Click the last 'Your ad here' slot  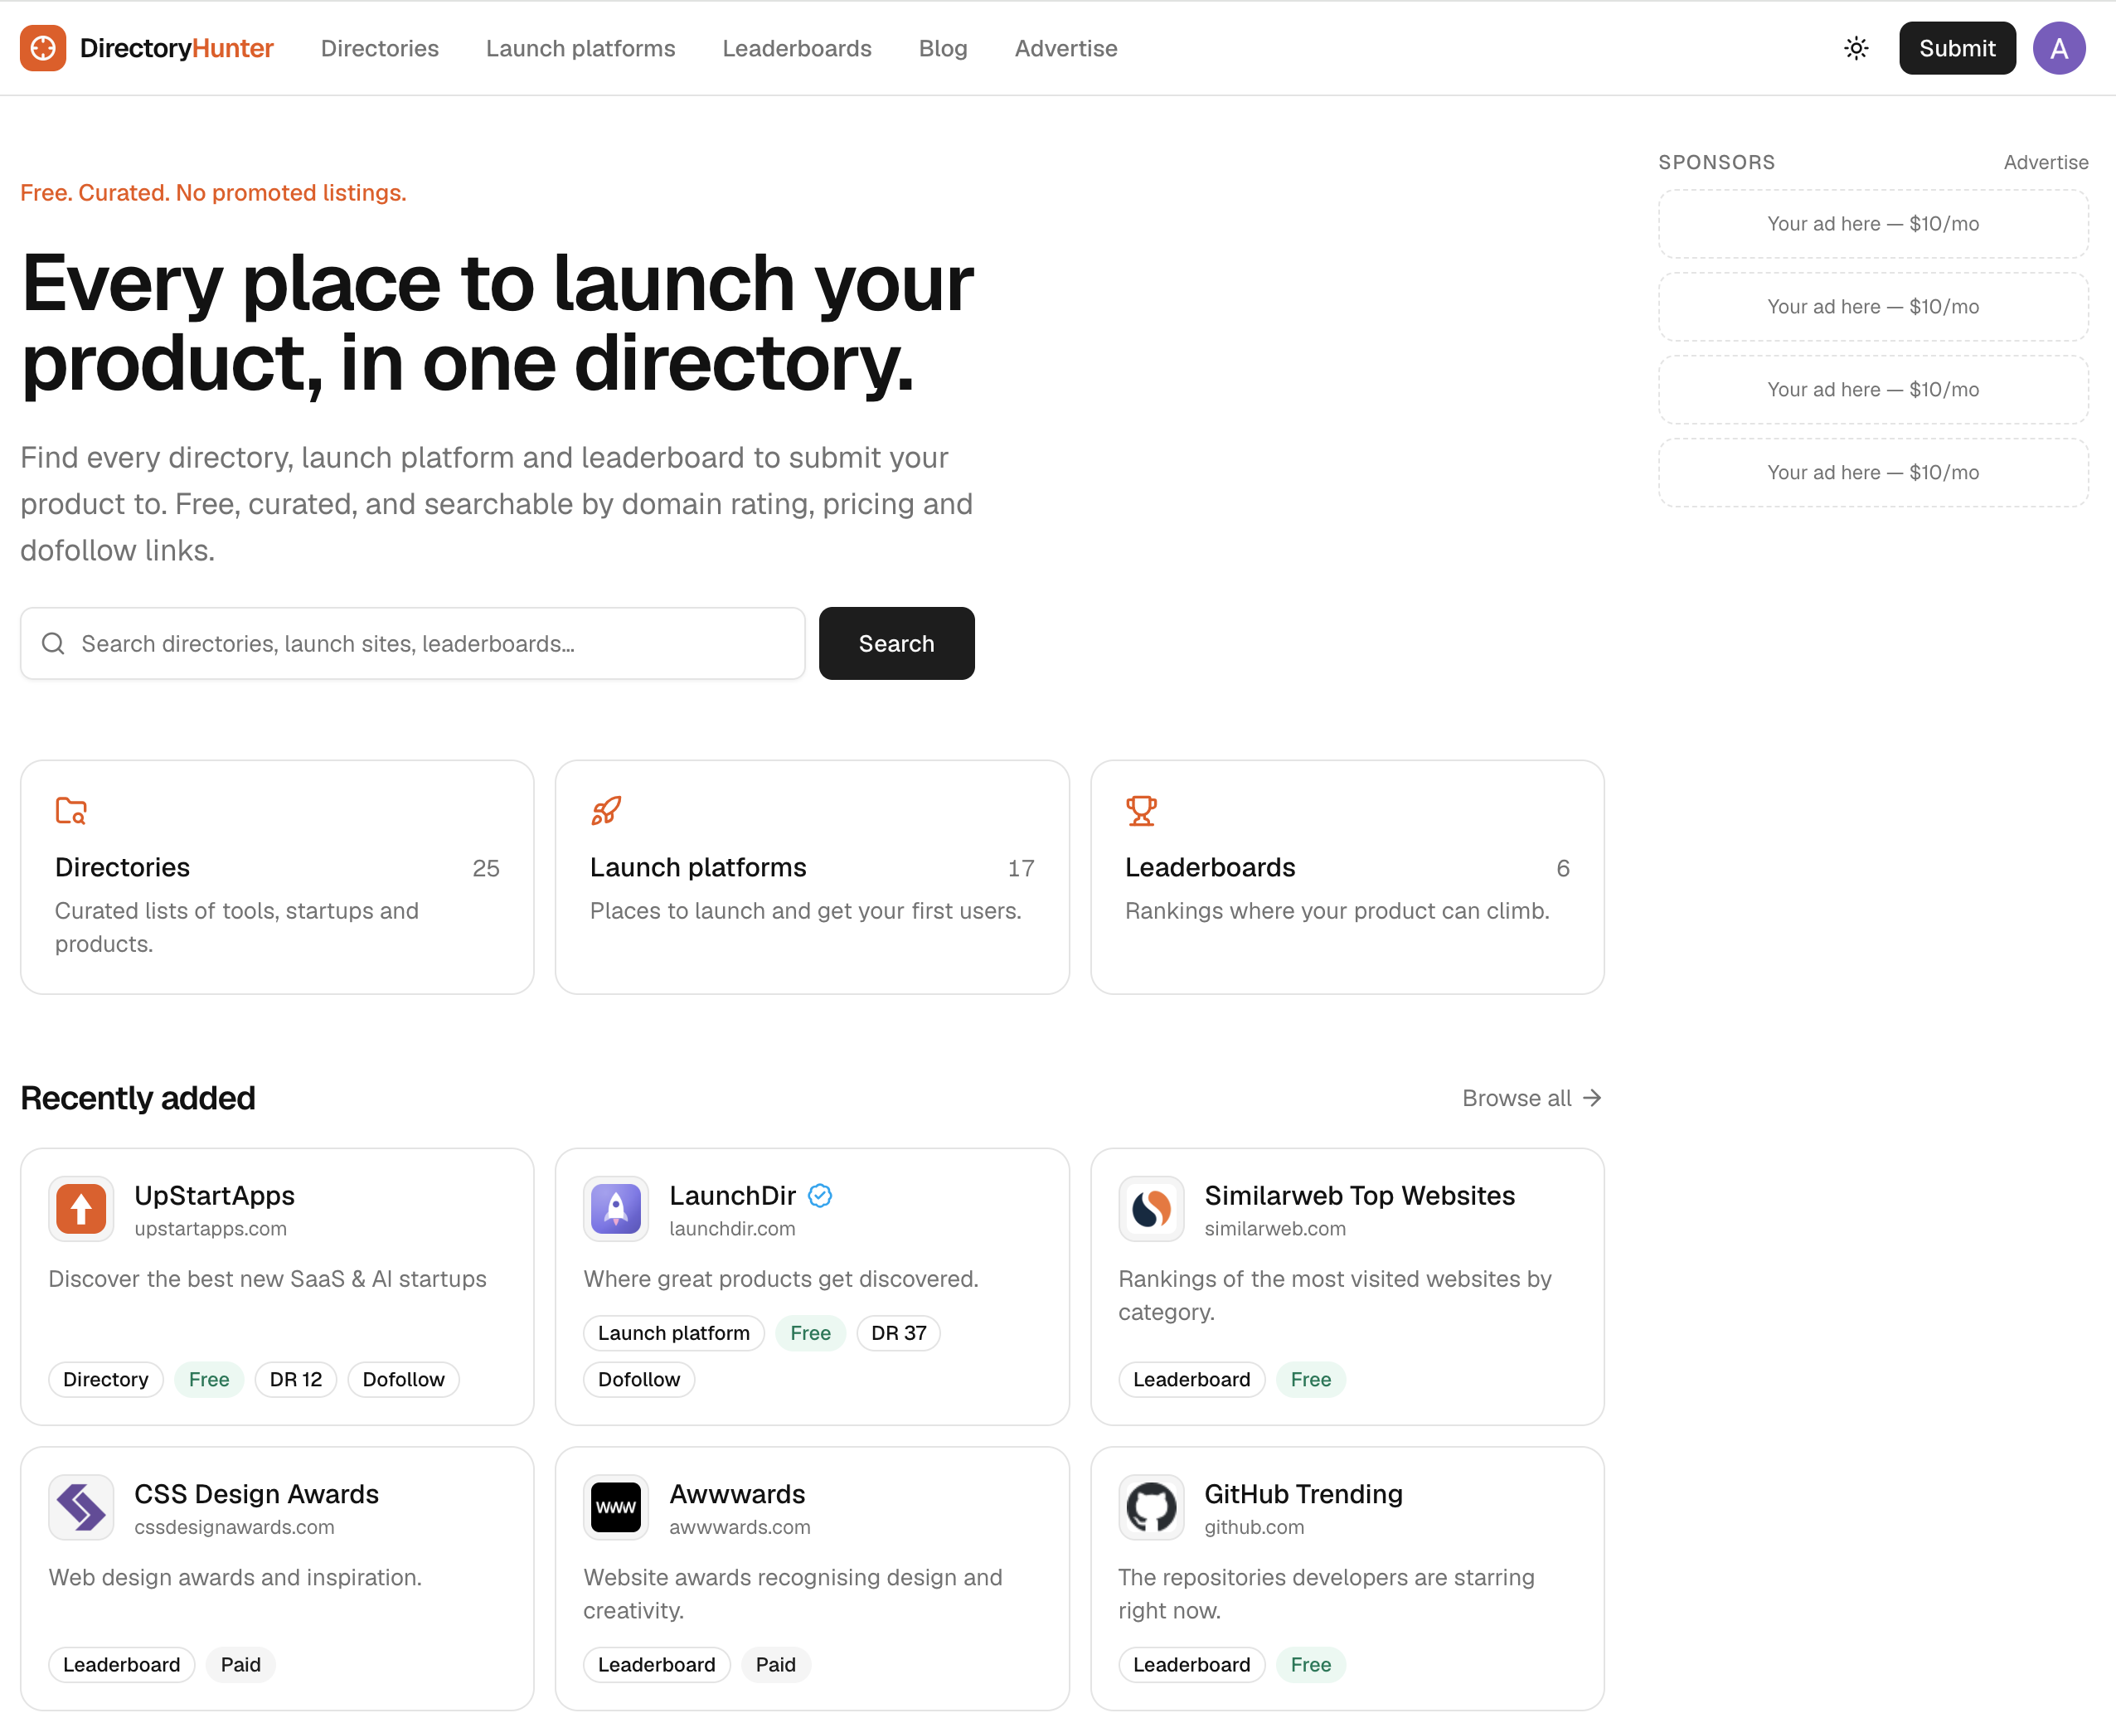(x=1872, y=473)
